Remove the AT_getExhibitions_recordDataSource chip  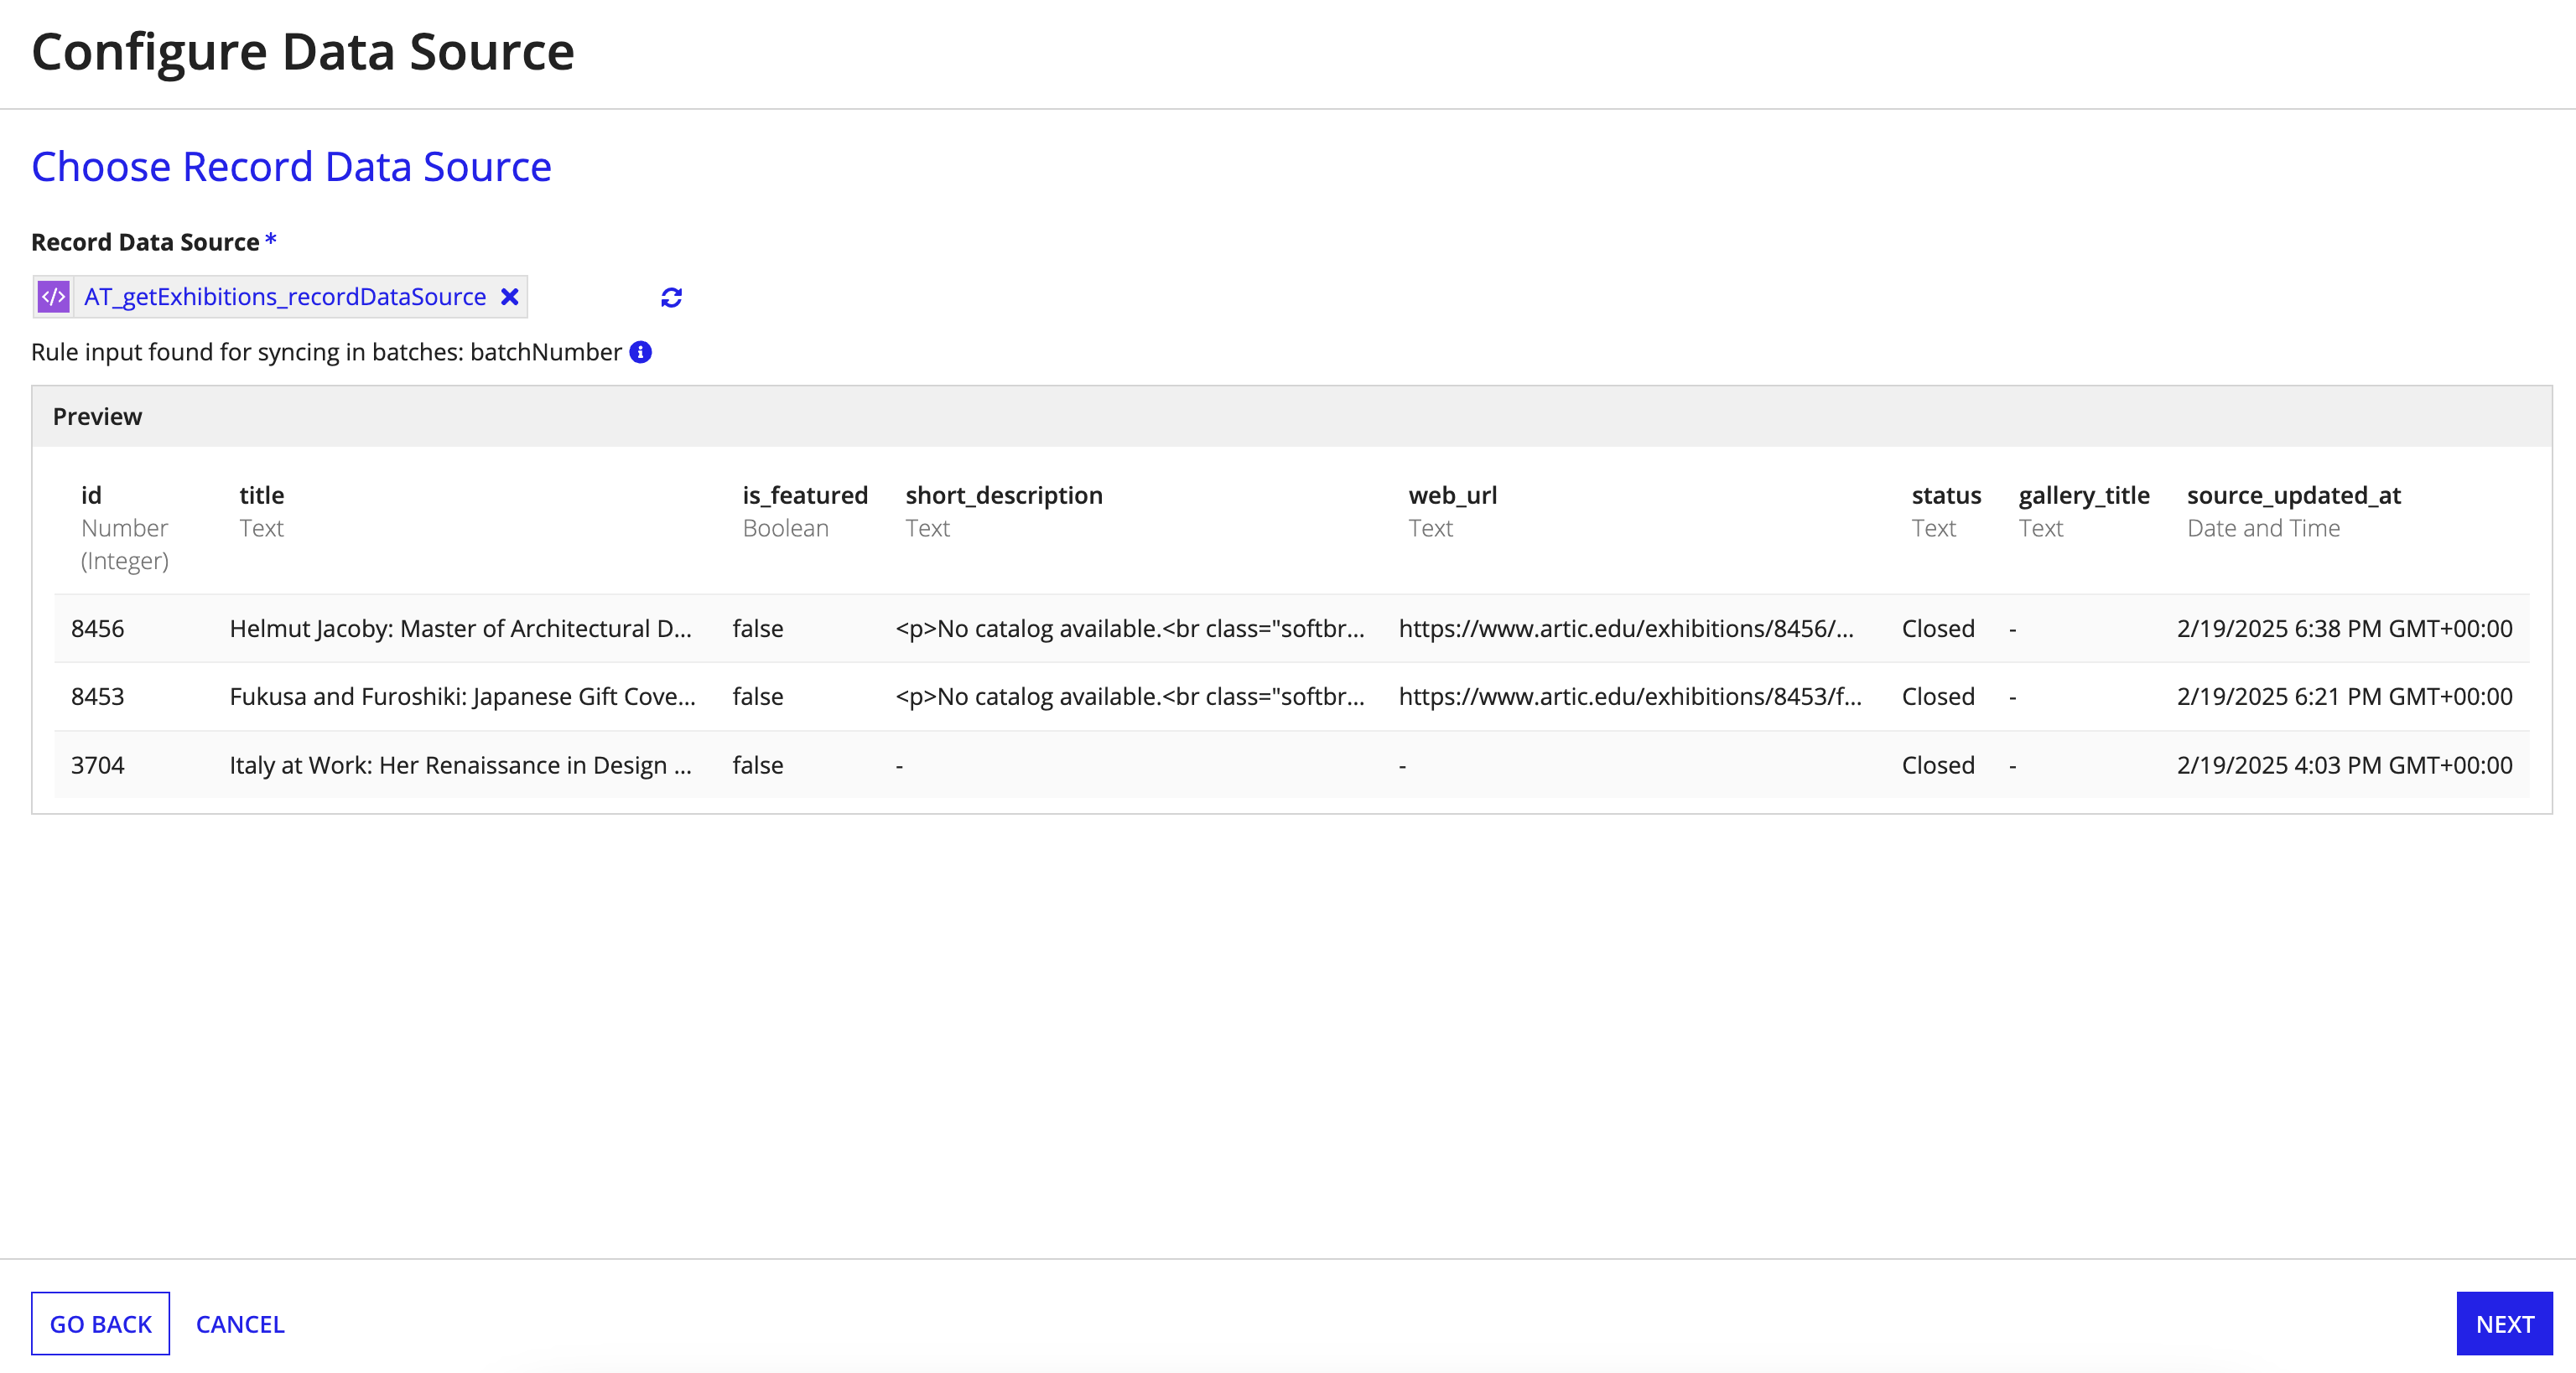510,297
